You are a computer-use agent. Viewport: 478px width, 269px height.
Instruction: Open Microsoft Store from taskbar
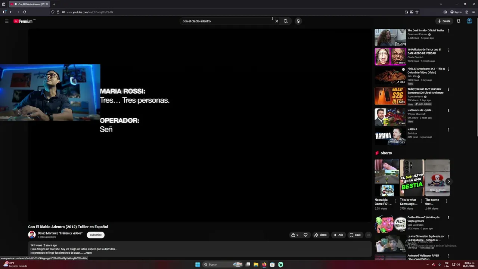272,265
